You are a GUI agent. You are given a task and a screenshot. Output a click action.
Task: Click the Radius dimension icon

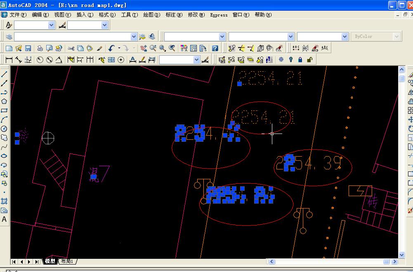pyautogui.click(x=40, y=60)
